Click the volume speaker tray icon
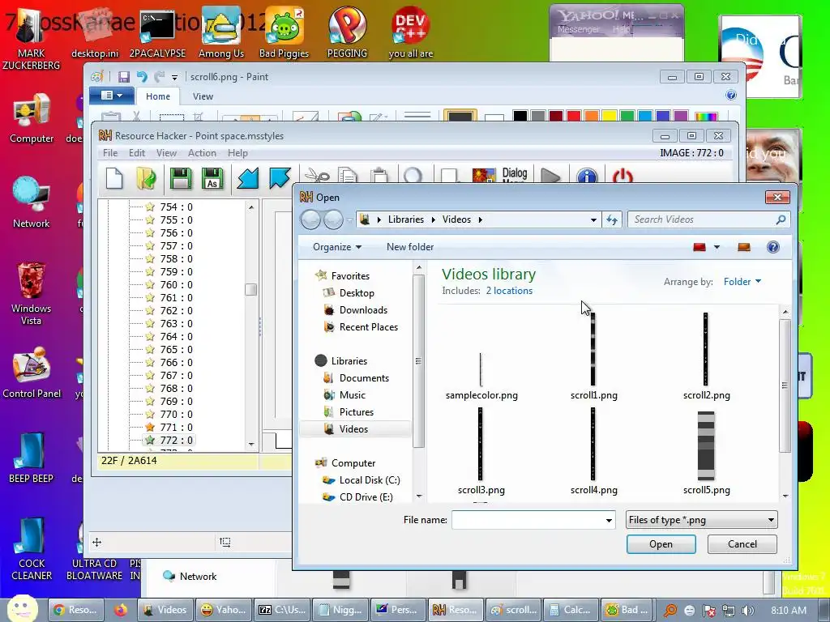The width and height of the screenshot is (830, 622). 748,611
